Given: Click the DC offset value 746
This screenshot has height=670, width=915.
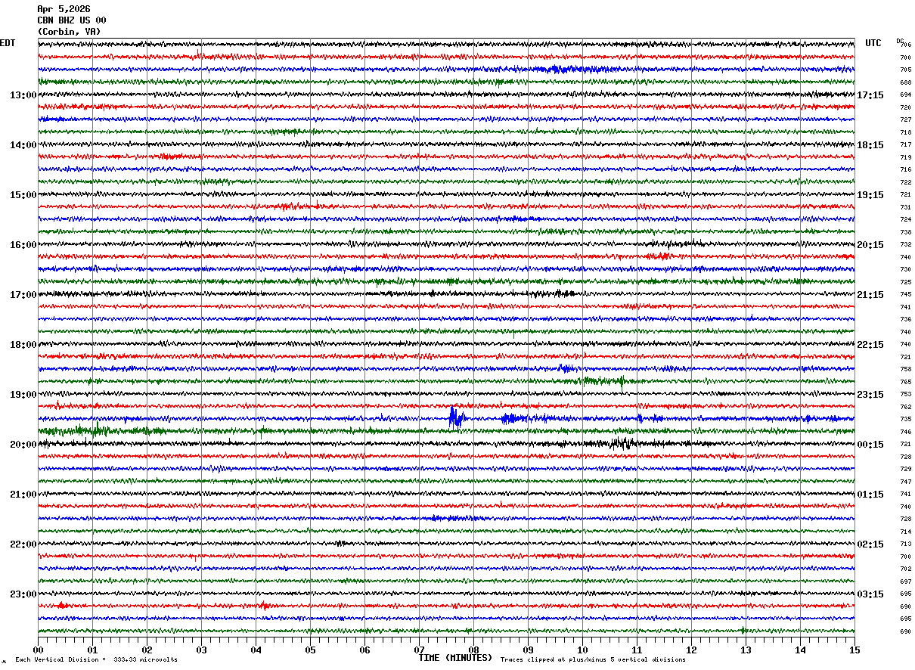Looking at the screenshot, I should 905,432.
